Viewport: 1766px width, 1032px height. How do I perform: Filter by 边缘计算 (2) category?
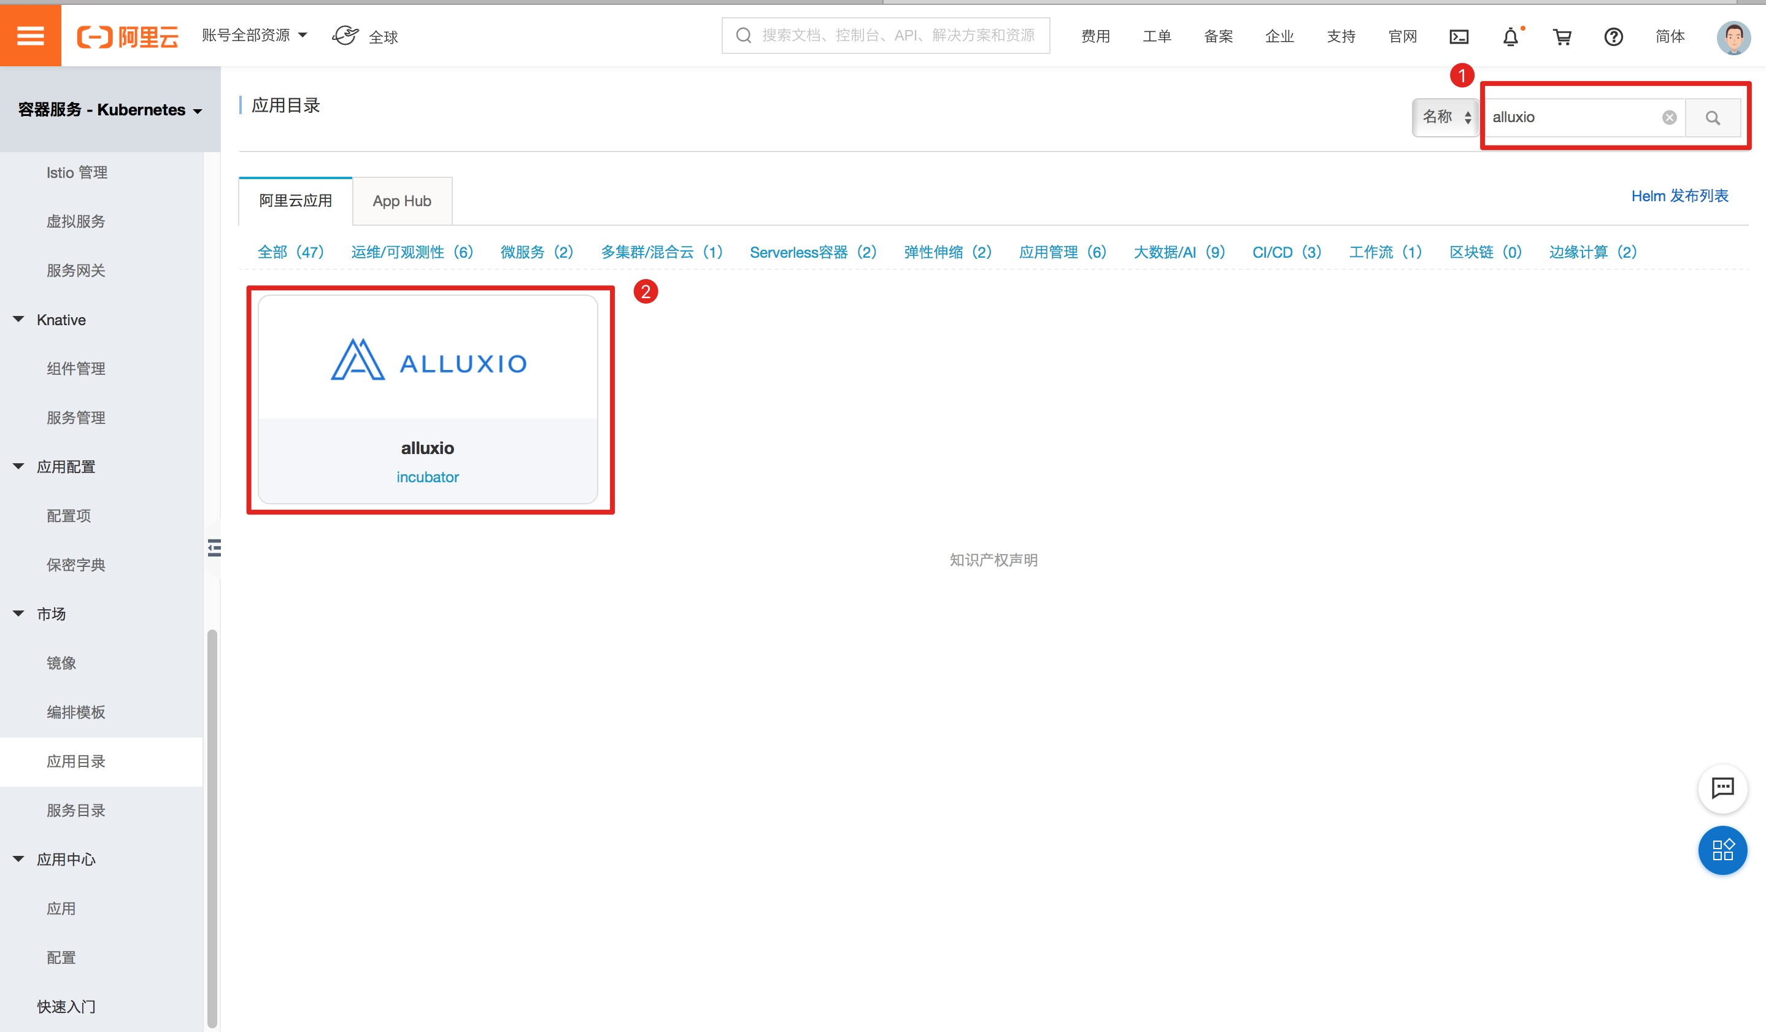1593,252
